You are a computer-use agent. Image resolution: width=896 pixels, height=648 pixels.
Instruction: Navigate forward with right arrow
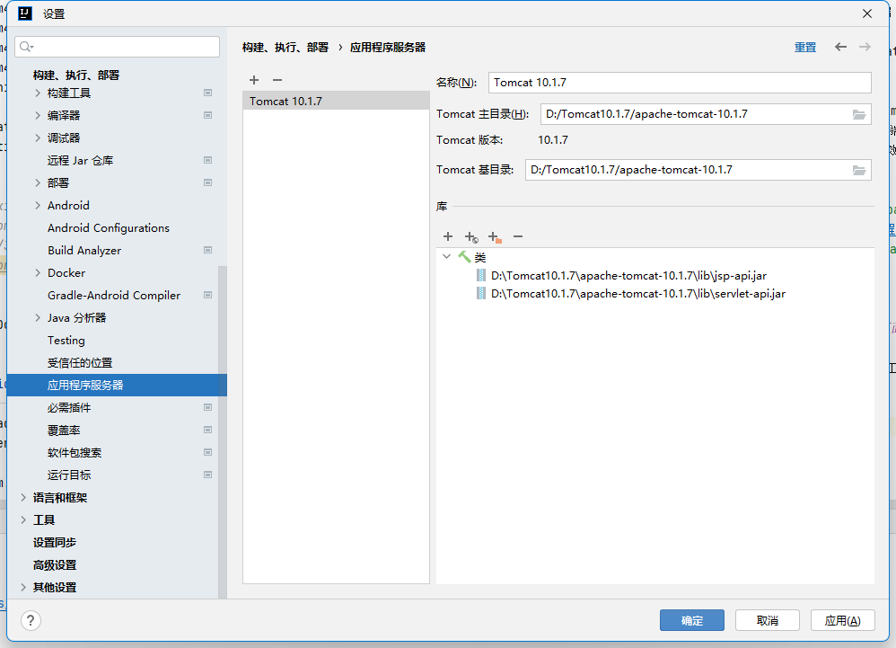pos(865,47)
